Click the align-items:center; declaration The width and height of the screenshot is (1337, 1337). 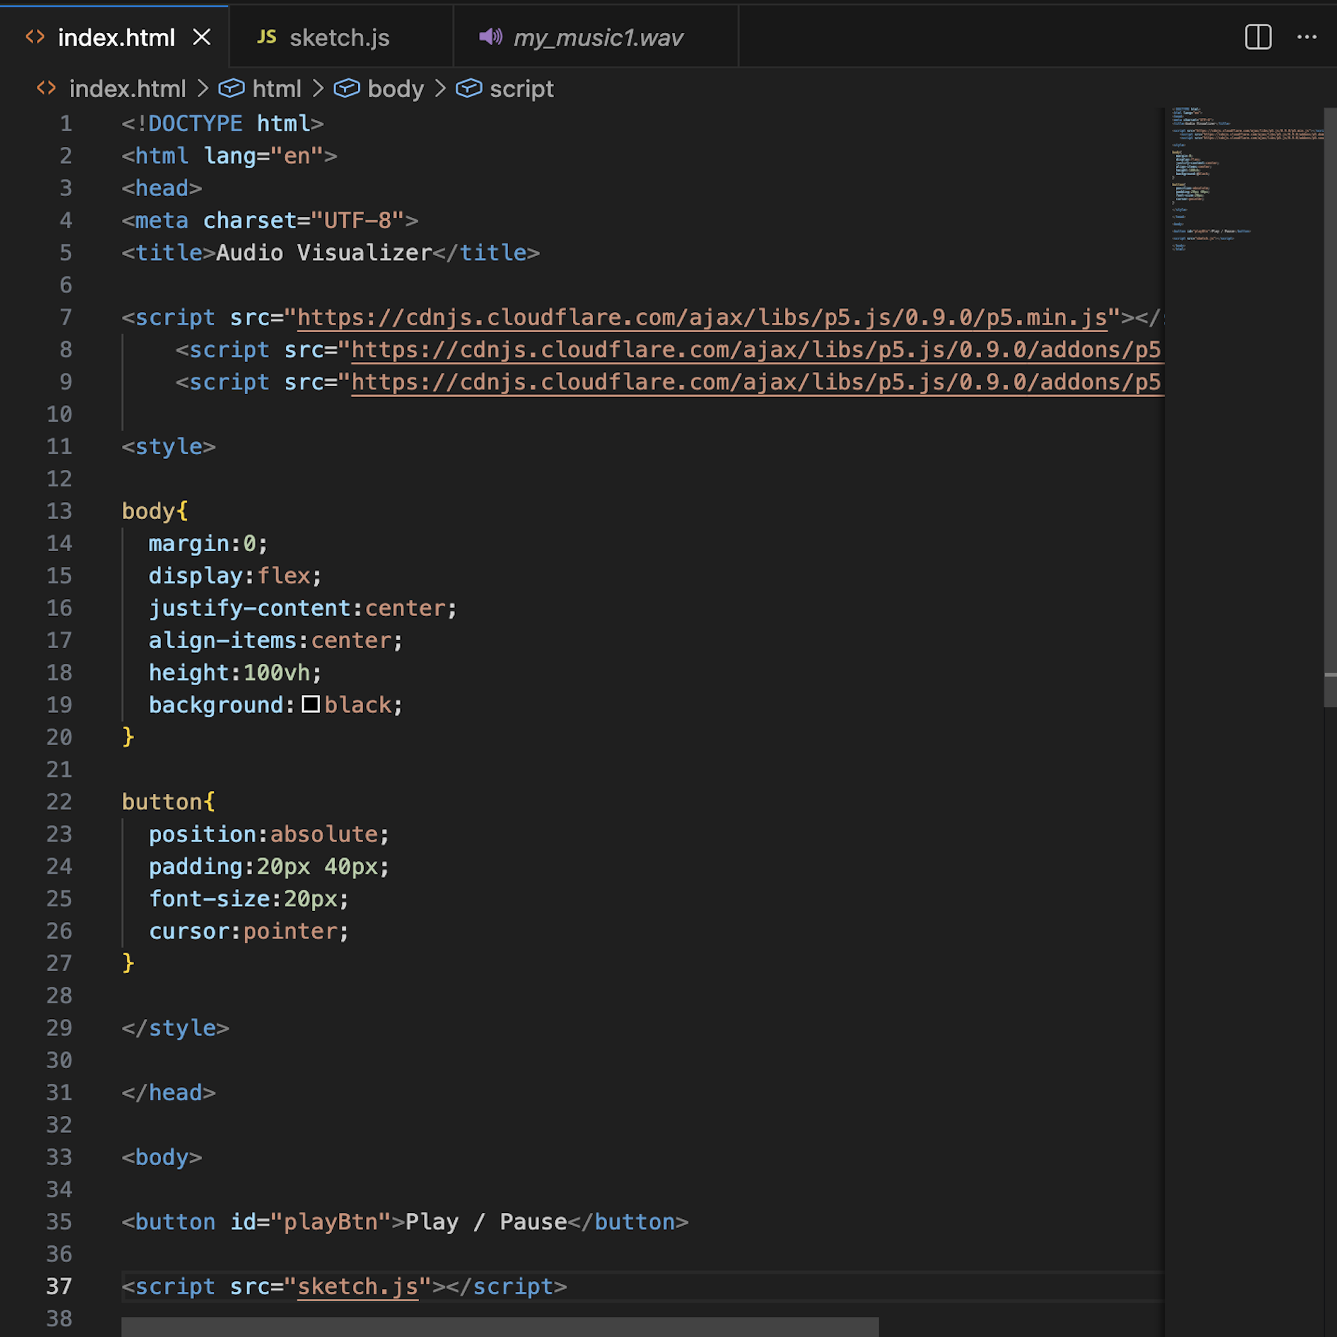[x=276, y=641]
